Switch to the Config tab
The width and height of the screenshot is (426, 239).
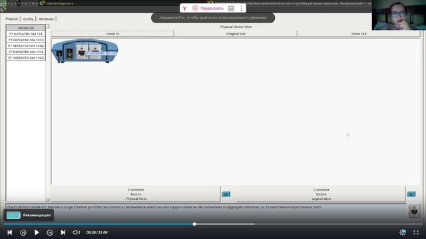[28, 19]
